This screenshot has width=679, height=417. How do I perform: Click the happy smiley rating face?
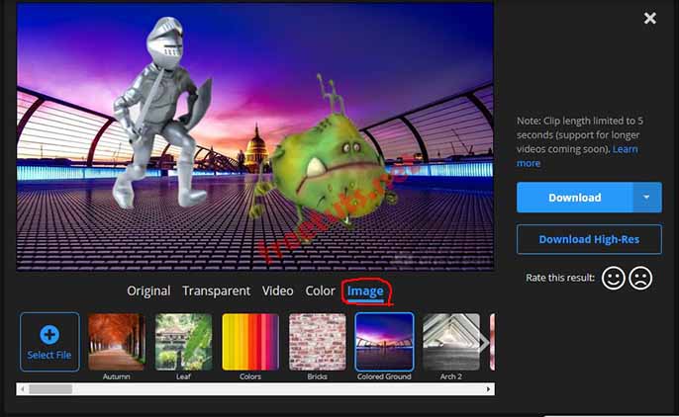(x=614, y=278)
